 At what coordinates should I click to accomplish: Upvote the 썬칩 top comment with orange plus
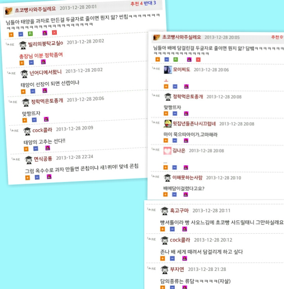[11, 34]
